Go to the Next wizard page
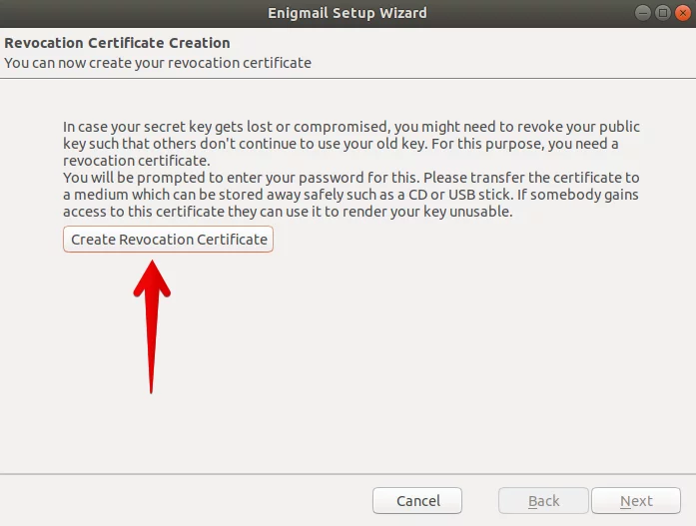 (636, 501)
